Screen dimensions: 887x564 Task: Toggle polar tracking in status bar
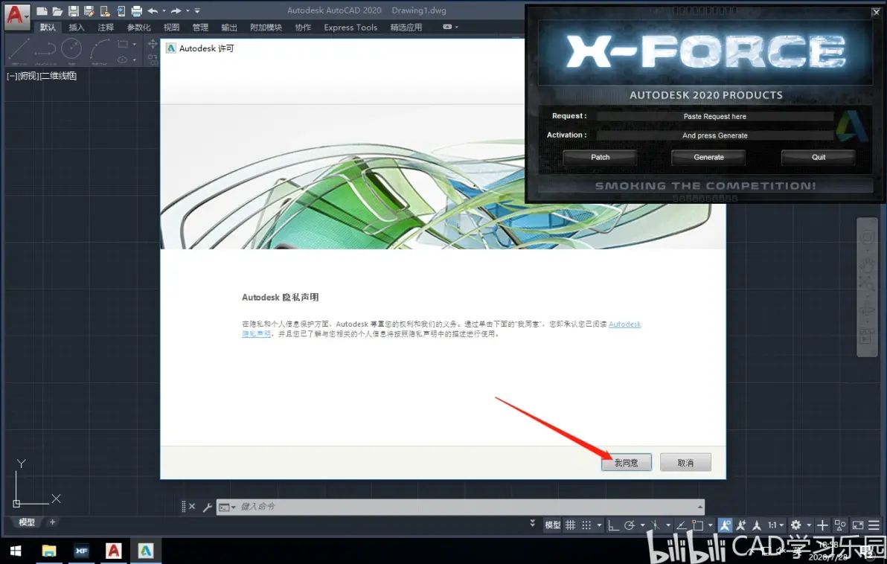(629, 525)
